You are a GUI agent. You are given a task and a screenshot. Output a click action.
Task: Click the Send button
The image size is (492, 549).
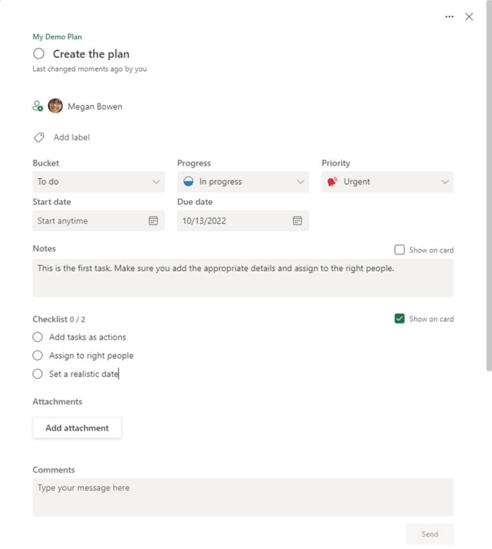pos(430,534)
